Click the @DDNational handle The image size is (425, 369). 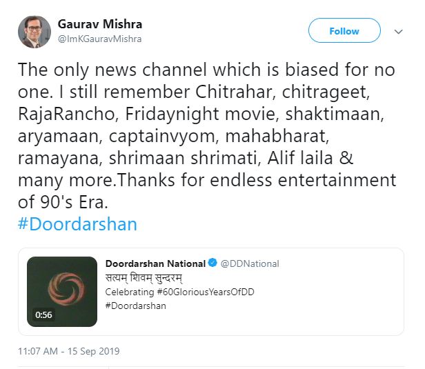[x=250, y=263]
